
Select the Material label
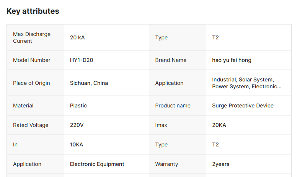tap(23, 106)
